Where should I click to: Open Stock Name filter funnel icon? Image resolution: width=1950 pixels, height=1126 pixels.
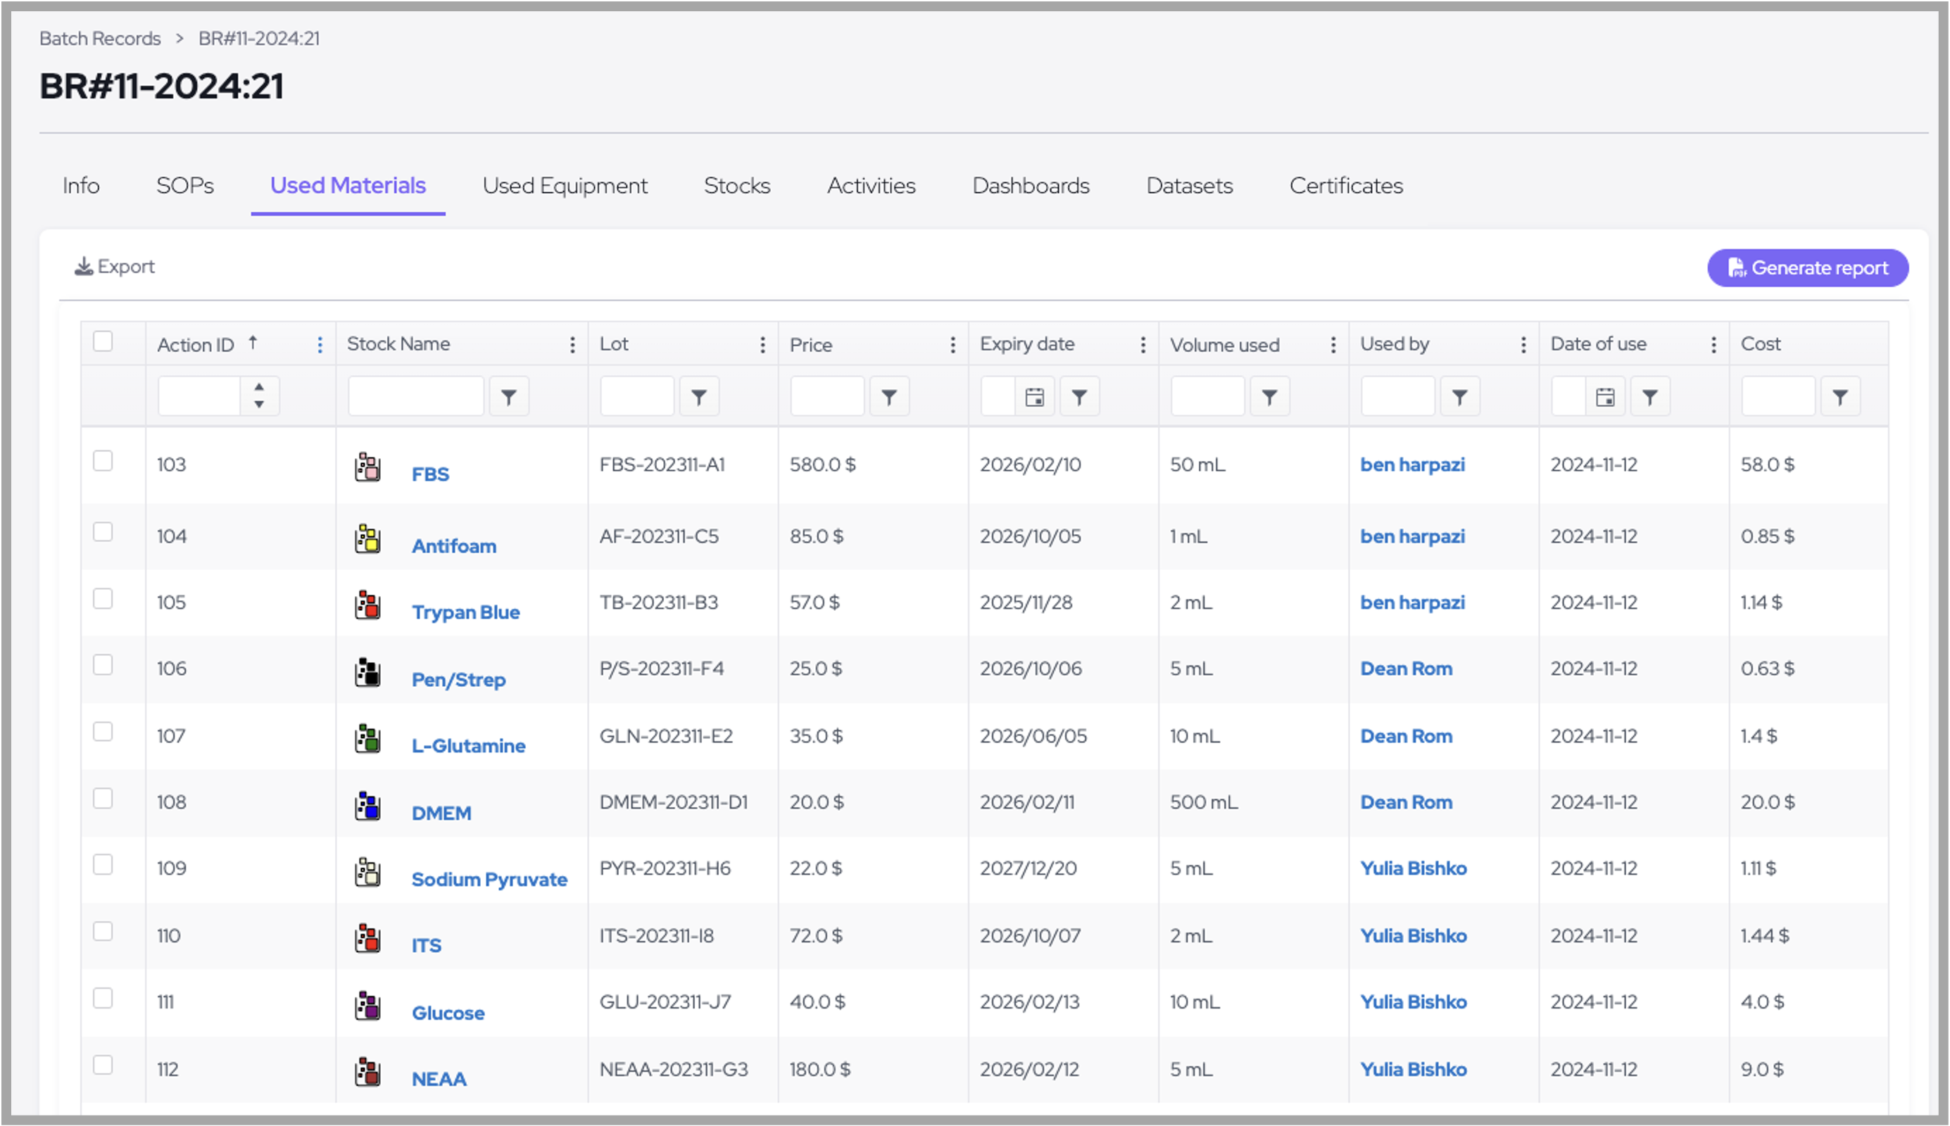coord(508,398)
